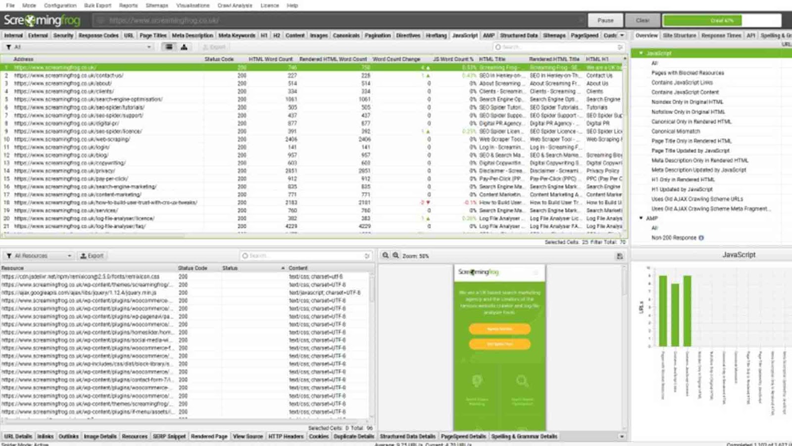The height and width of the screenshot is (446, 792).
Task: Select the Hreflang tab
Action: [436, 35]
